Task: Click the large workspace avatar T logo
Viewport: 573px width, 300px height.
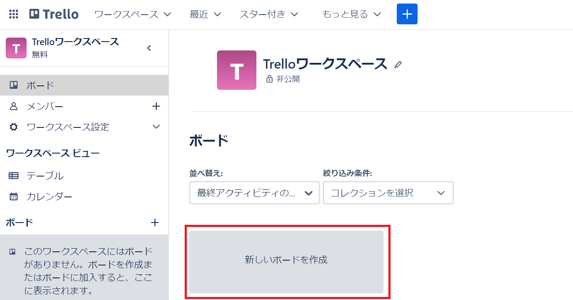Action: click(x=236, y=70)
